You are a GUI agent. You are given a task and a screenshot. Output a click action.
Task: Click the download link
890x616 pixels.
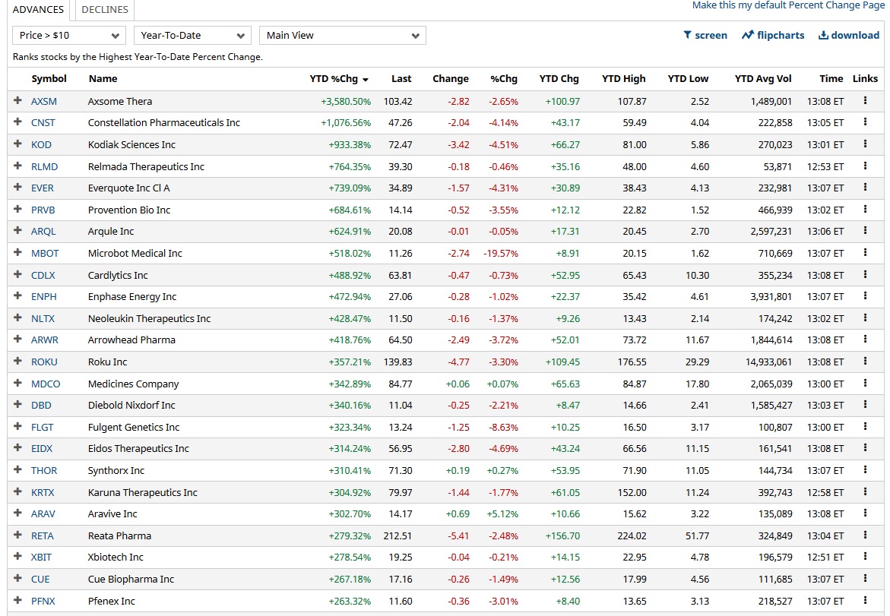click(x=848, y=35)
